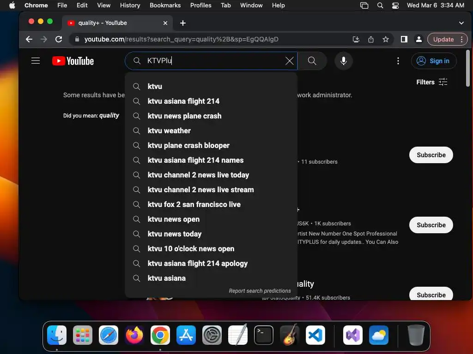473x354 pixels.
Task: Go back with the browser back arrow
Action: point(29,39)
